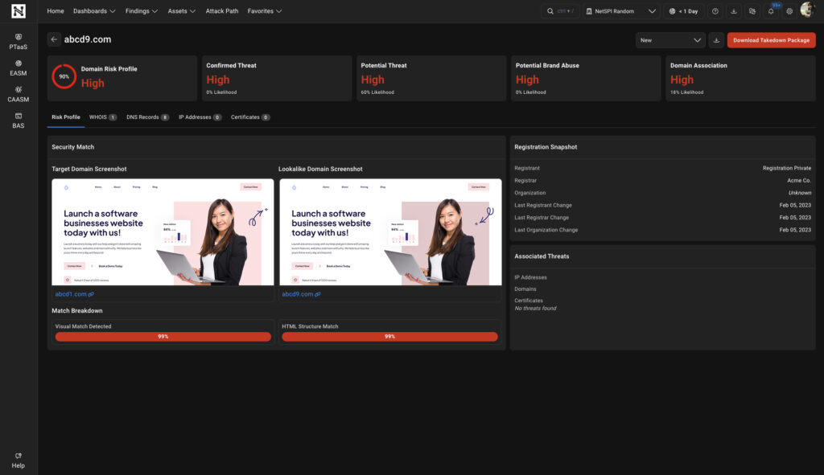Open the settings gear in top bar
Image resolution: width=824 pixels, height=475 pixels.
coord(789,11)
